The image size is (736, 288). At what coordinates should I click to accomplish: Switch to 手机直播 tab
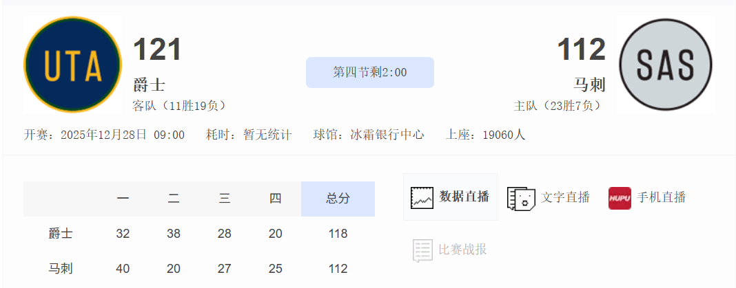(x=647, y=197)
